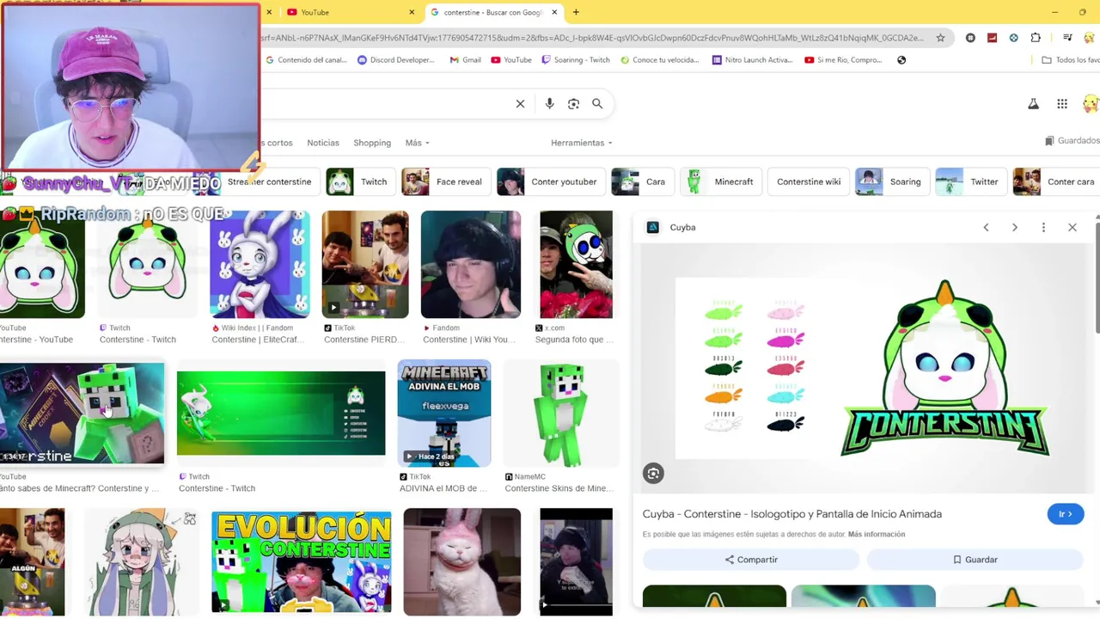This screenshot has width=1100, height=619.
Task: Open the Más información link
Action: [x=877, y=535]
